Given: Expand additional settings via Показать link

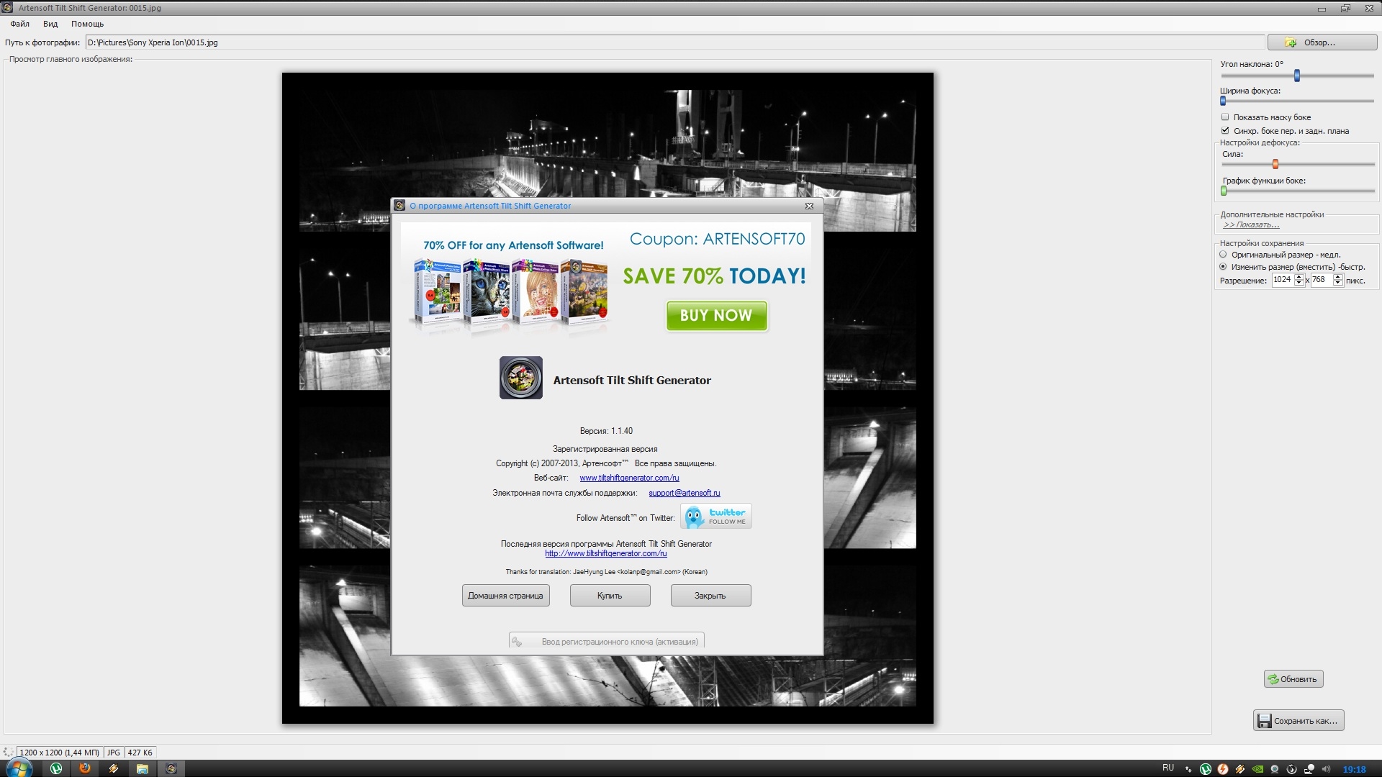Looking at the screenshot, I should (x=1251, y=225).
